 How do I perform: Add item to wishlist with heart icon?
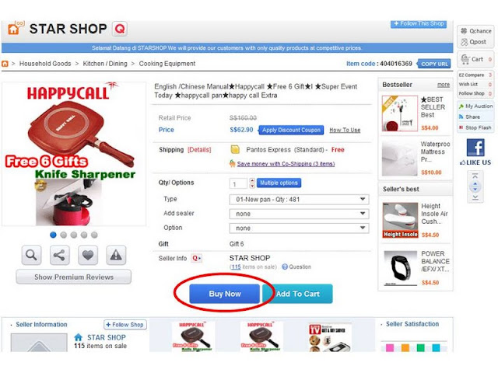[88, 255]
